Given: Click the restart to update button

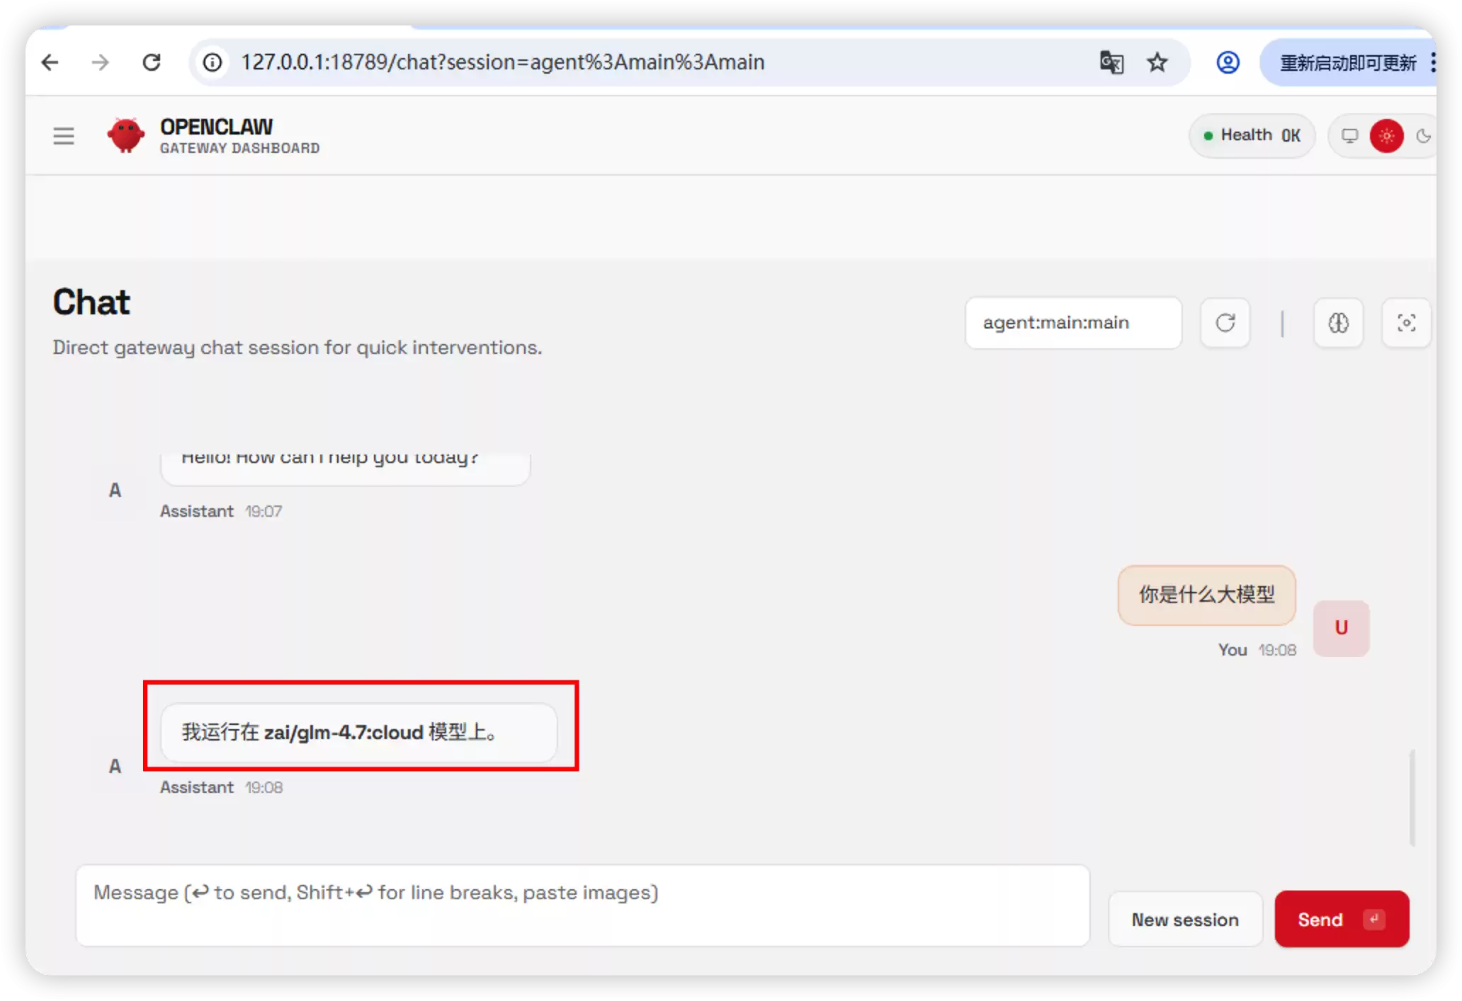Looking at the screenshot, I should click(x=1347, y=62).
